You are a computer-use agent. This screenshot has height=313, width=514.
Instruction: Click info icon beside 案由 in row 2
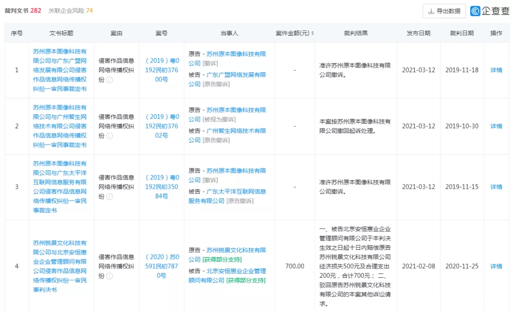tap(109, 136)
